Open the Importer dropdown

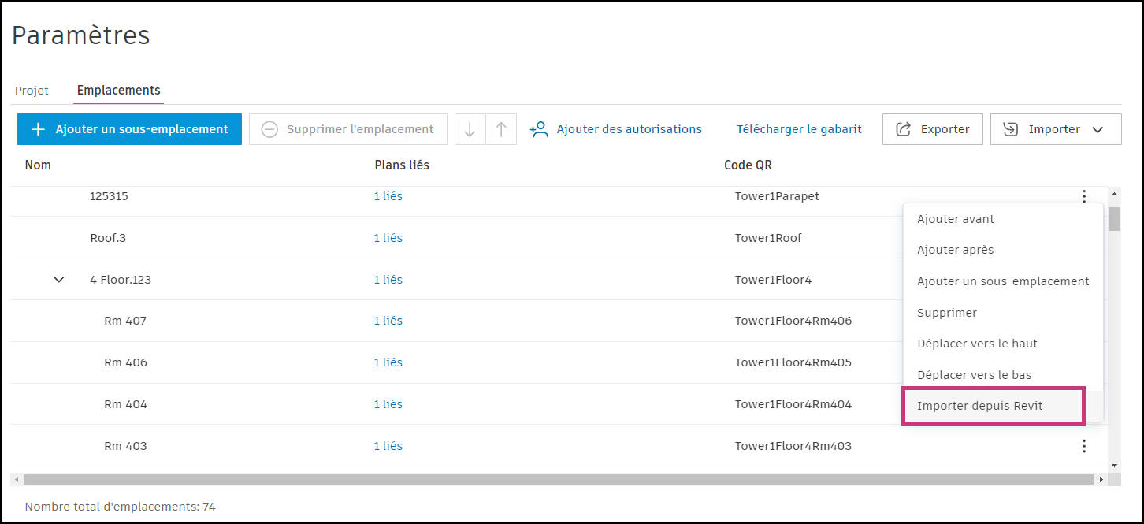tap(1056, 129)
